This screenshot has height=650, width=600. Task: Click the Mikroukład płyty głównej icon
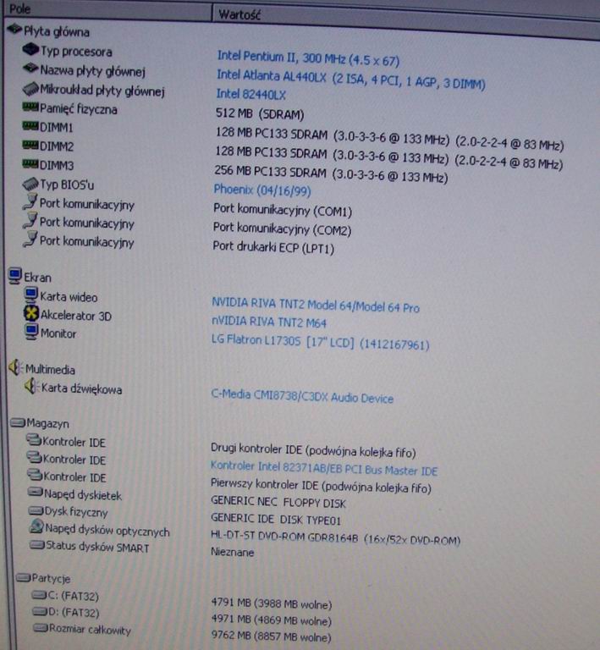[30, 88]
